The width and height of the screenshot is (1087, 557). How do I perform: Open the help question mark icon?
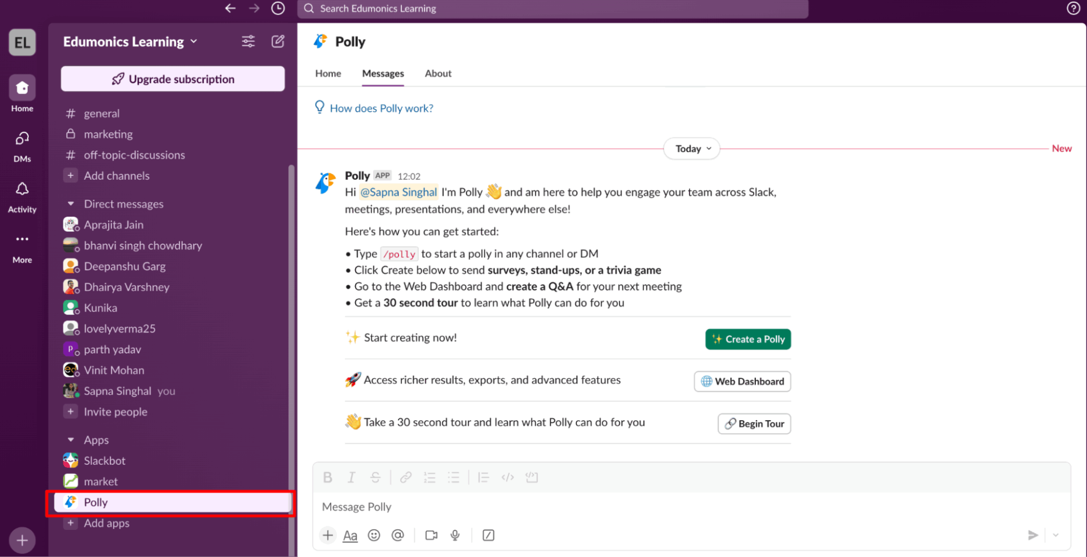pos(1073,8)
